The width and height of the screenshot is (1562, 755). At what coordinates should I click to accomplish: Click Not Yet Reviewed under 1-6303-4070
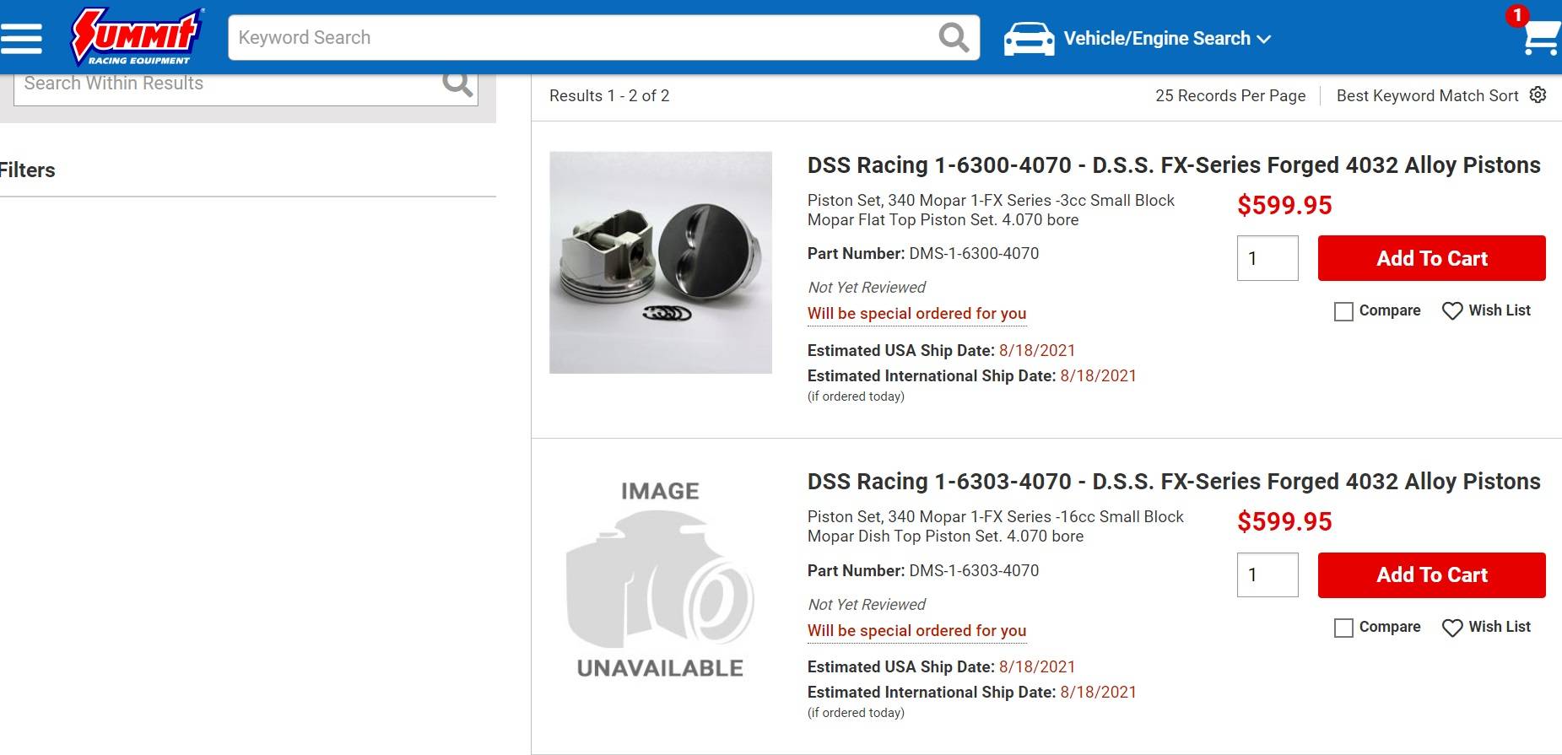(x=867, y=605)
